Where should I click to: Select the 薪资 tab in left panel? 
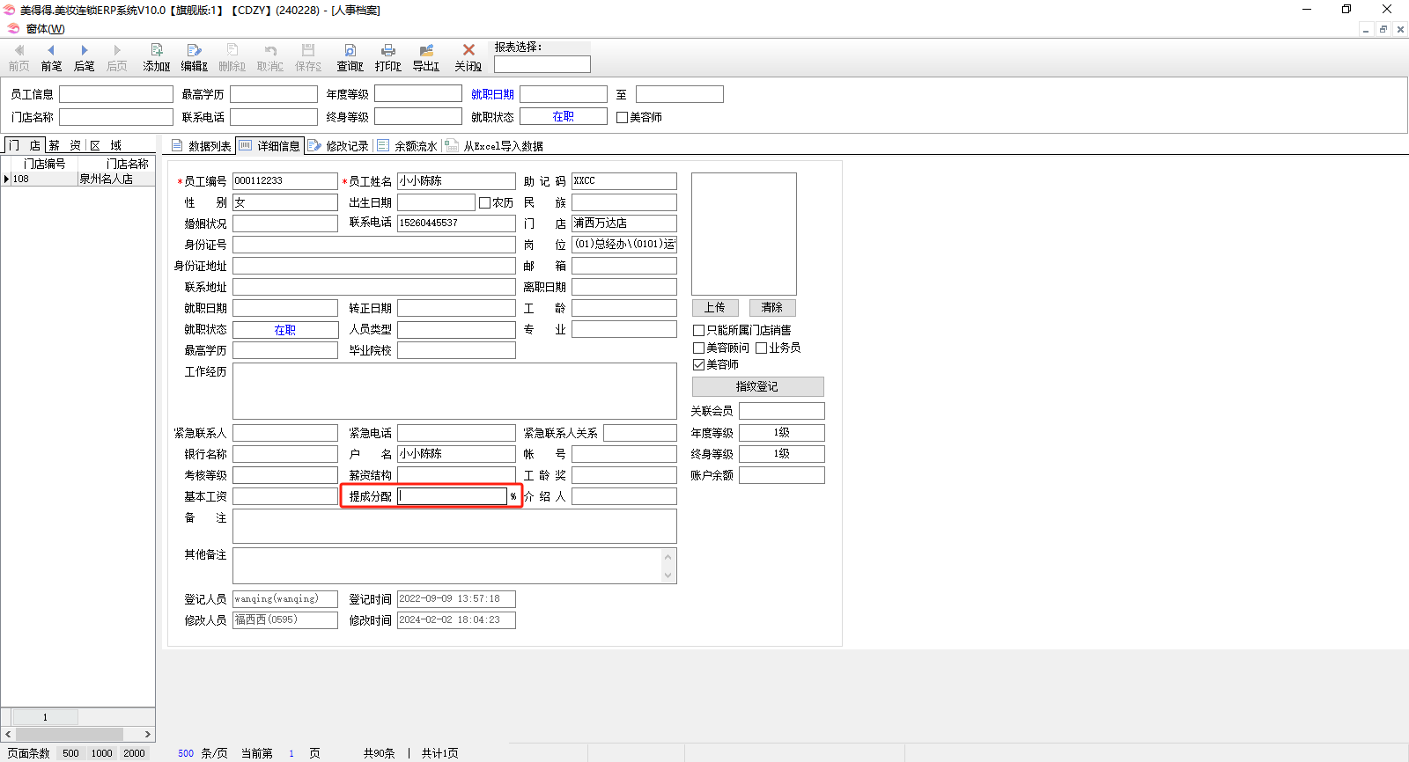(65, 145)
